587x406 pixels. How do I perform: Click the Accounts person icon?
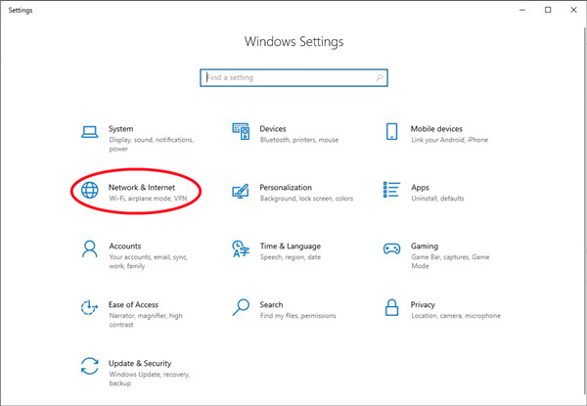[x=89, y=248]
